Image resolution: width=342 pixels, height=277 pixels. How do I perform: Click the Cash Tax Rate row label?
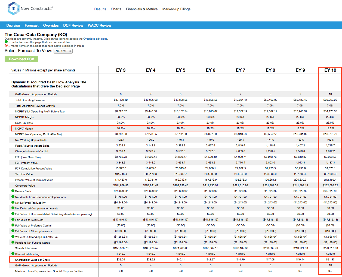[x=24, y=123]
